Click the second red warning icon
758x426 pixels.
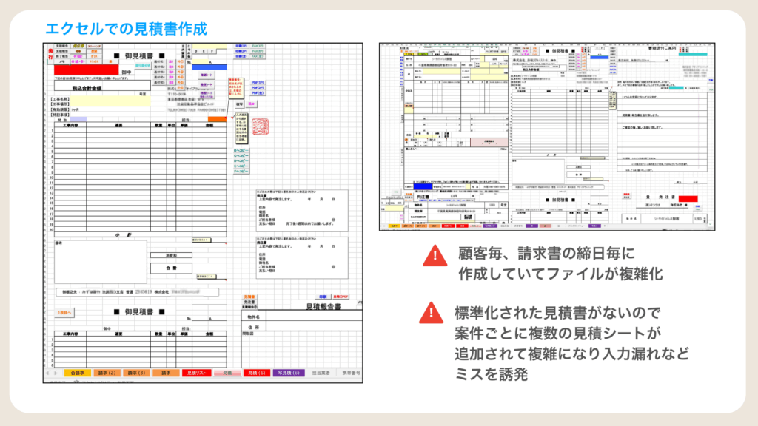(432, 314)
